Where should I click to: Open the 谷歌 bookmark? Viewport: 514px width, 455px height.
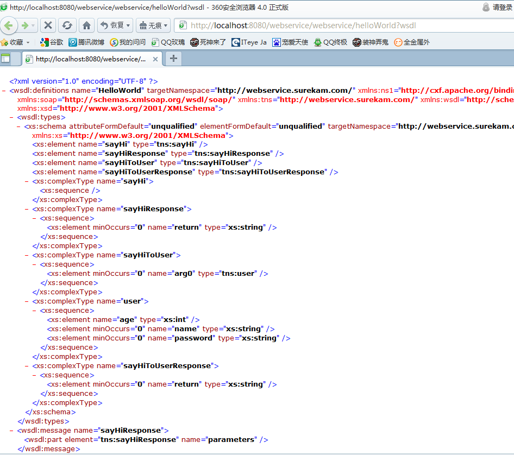pos(52,42)
